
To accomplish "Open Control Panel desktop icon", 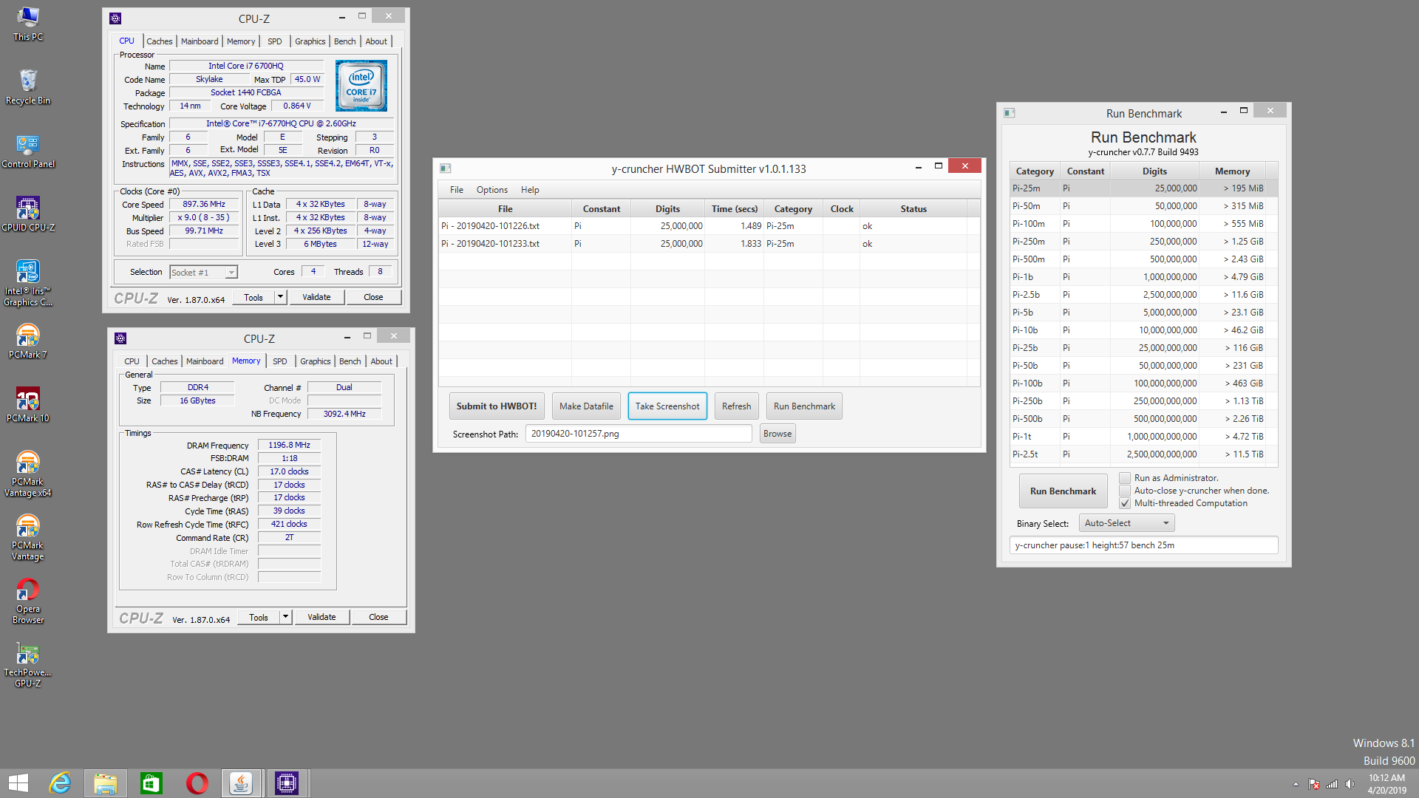I will [x=28, y=150].
